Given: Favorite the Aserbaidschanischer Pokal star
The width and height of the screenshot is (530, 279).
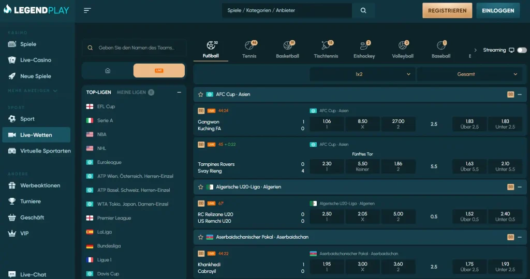Looking at the screenshot, I should click(200, 237).
